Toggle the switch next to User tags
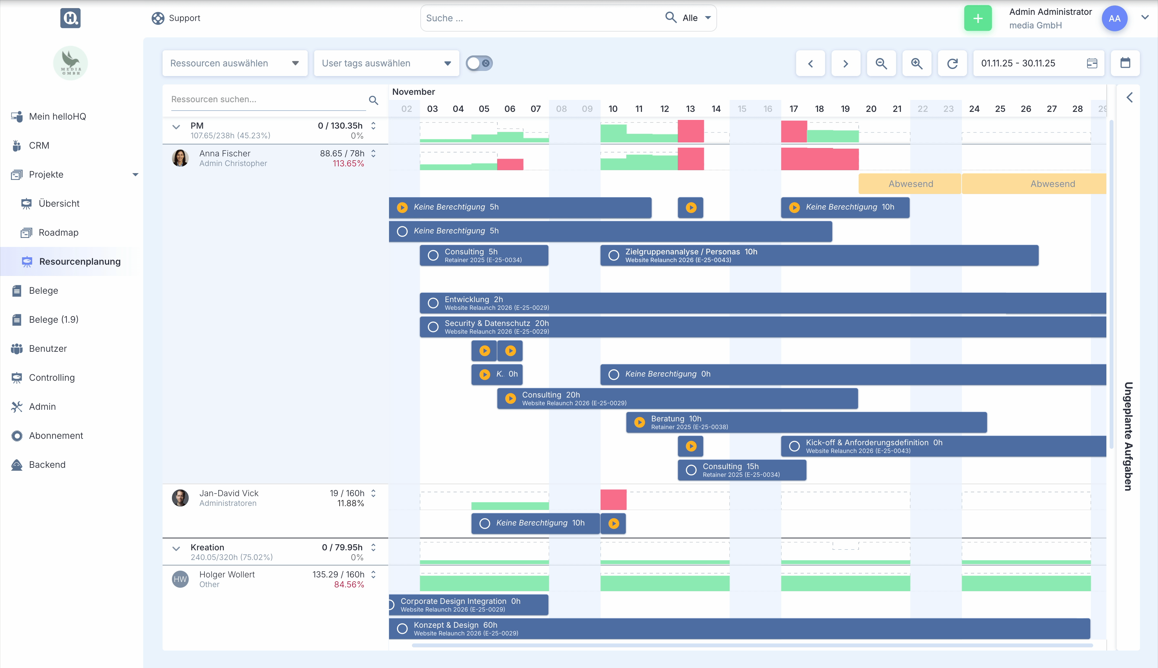 click(479, 63)
